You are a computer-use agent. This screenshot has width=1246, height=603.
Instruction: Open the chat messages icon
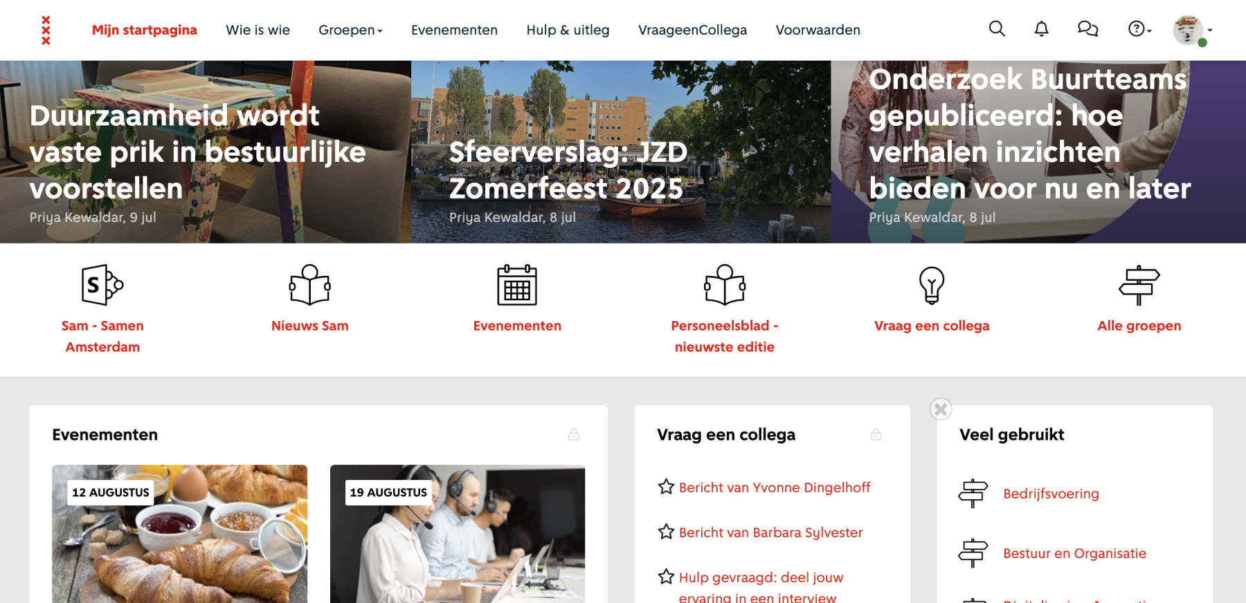pos(1087,28)
